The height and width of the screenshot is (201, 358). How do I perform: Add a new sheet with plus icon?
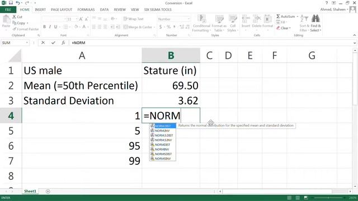click(x=48, y=192)
